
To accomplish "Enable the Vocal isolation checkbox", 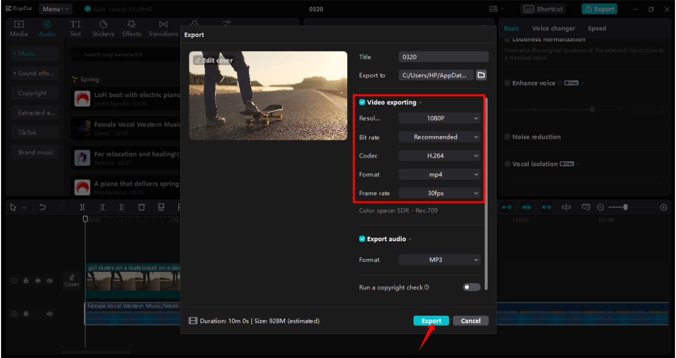I will [x=508, y=164].
